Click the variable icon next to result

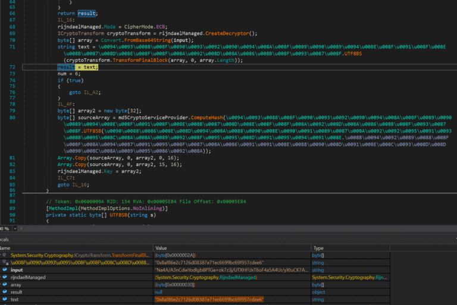point(5,292)
